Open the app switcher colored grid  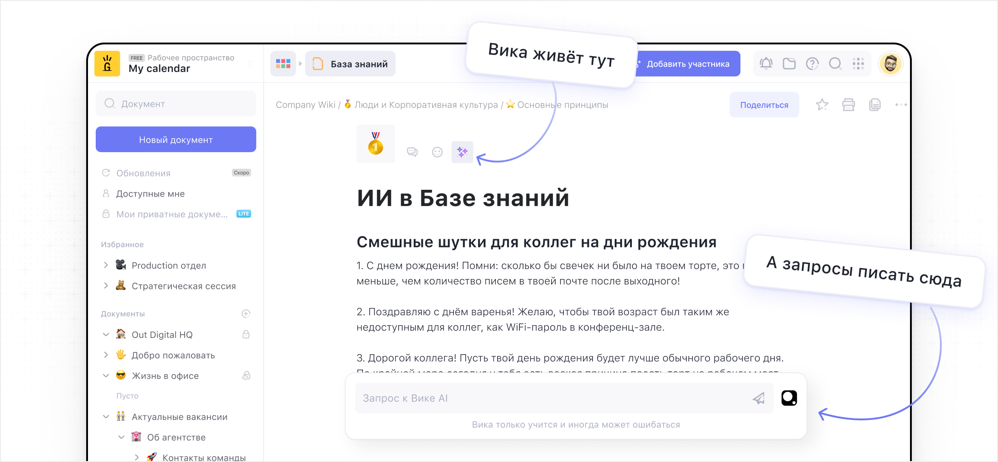click(x=283, y=64)
